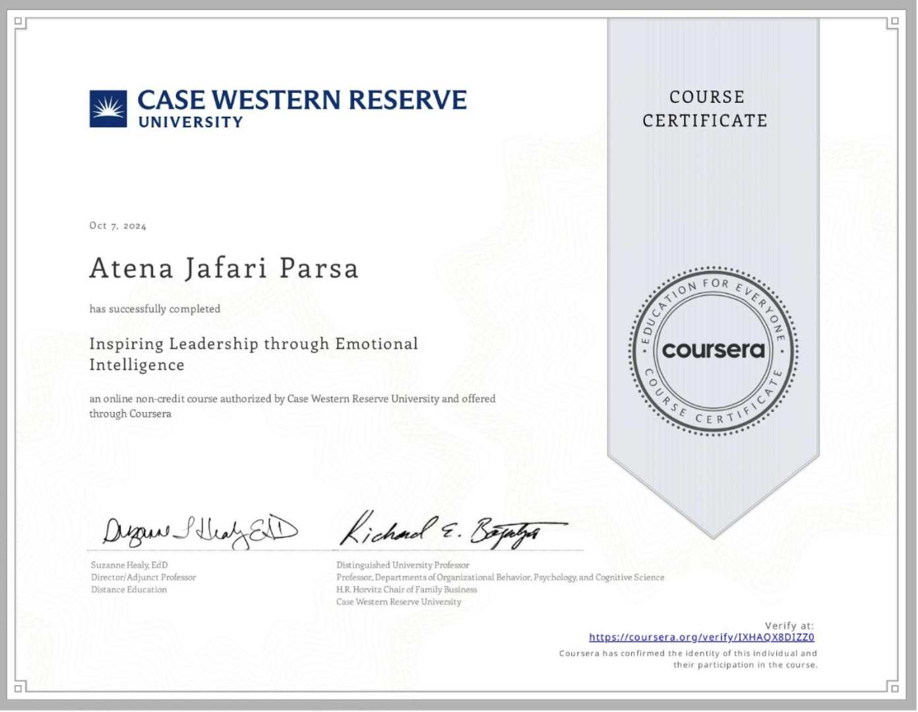
Task: Click the bottom-right corner square ornament
Action: [x=894, y=688]
